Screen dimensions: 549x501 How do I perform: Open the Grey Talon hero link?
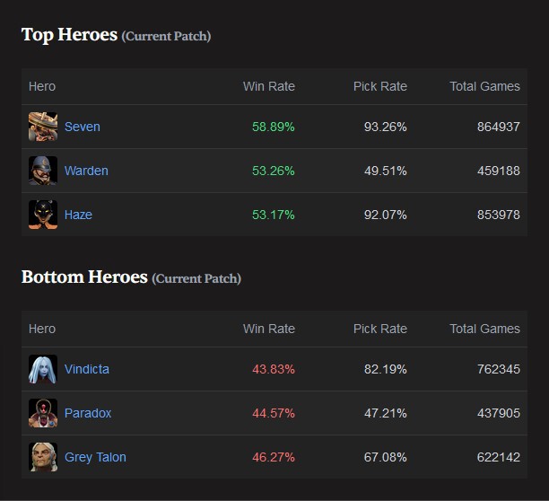tap(95, 457)
